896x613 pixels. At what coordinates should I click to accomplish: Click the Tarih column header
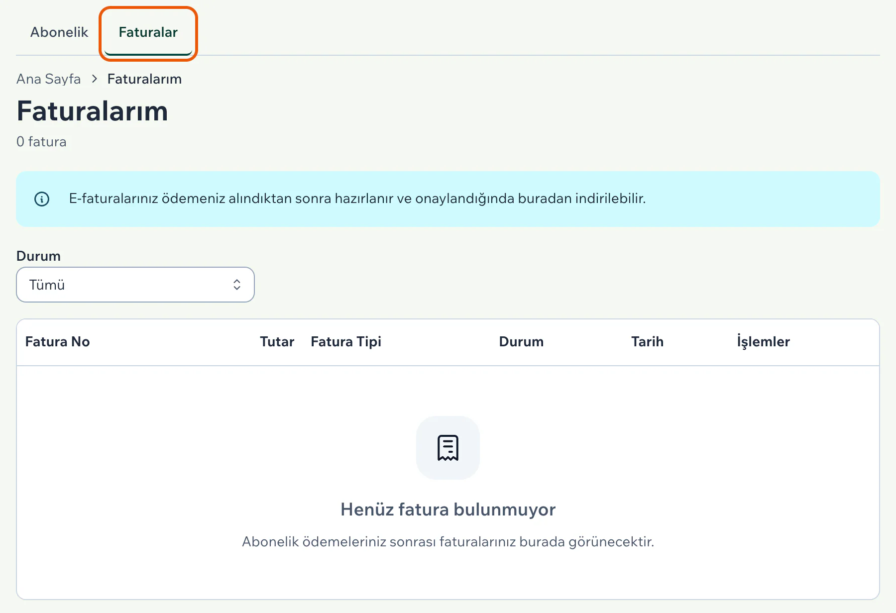point(647,342)
